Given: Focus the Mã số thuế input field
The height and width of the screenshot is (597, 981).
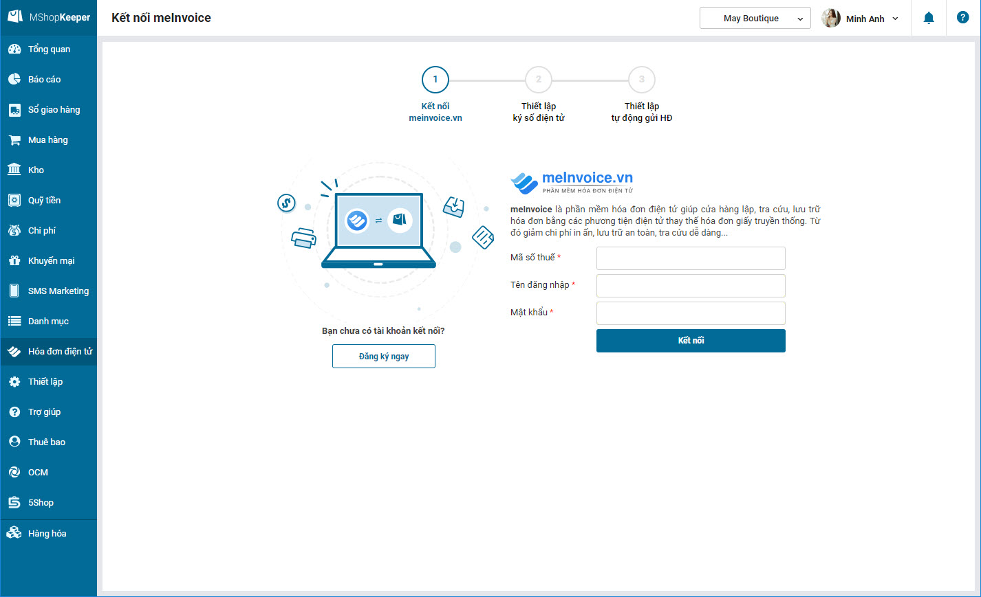Looking at the screenshot, I should [691, 258].
